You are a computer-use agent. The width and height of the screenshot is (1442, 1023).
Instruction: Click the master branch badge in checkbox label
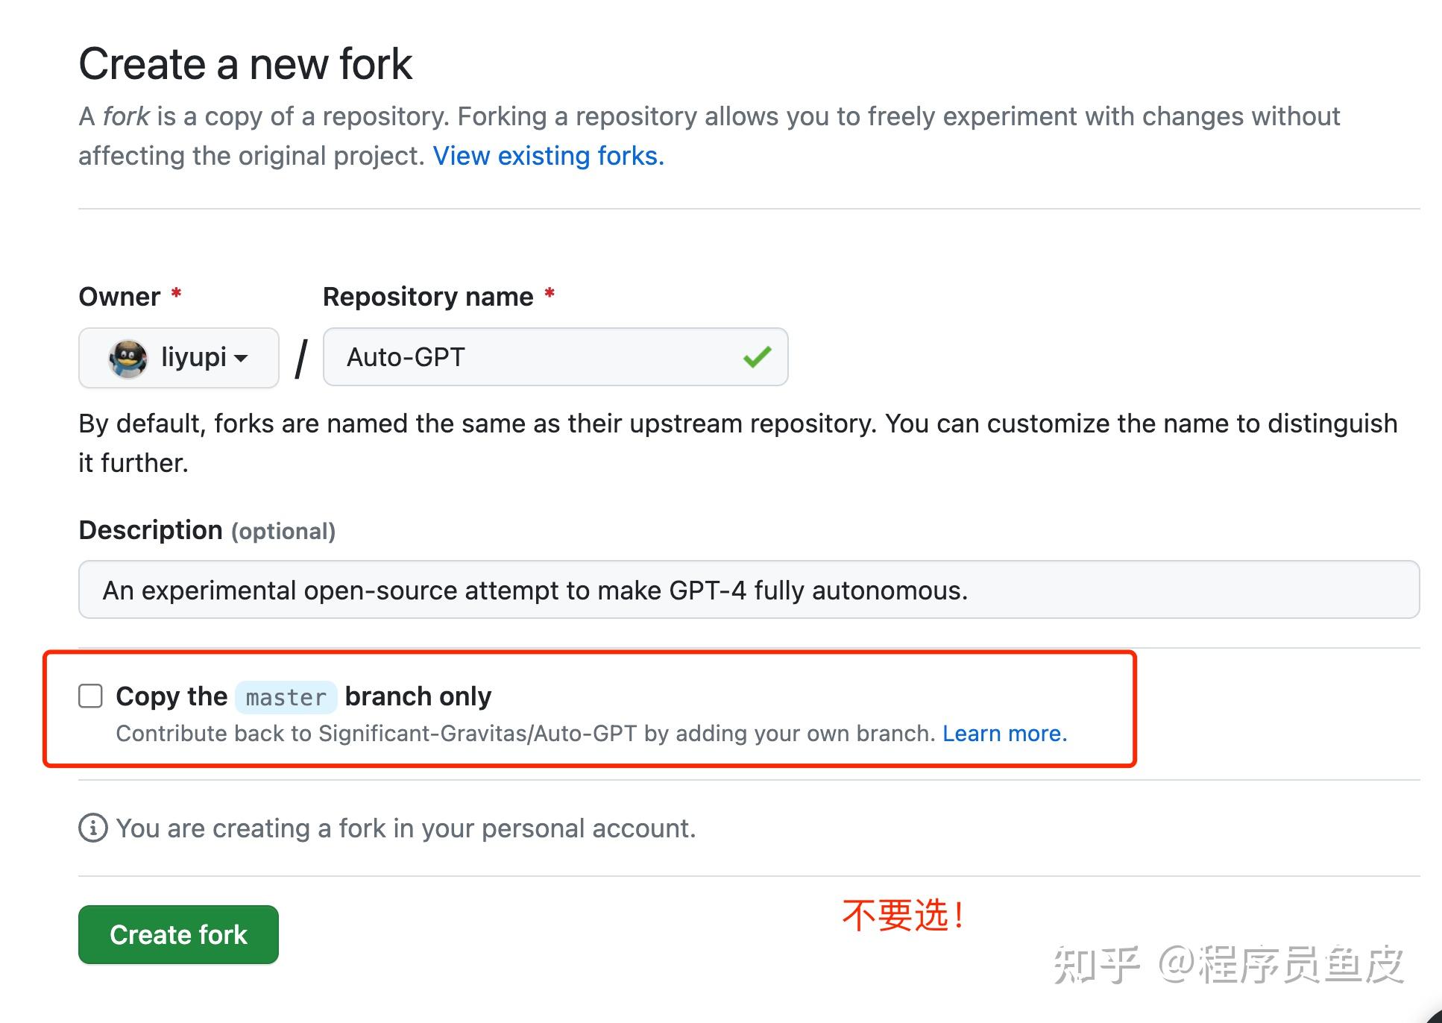[286, 696]
